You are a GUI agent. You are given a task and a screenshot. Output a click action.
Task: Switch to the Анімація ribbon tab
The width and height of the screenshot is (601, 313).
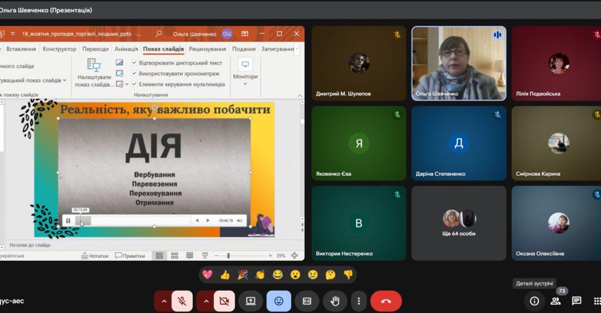point(126,49)
